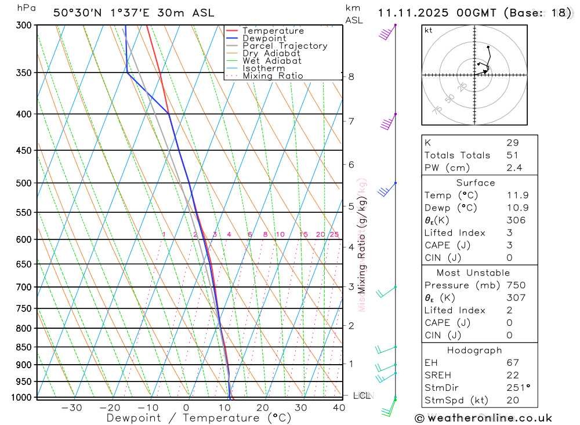The image size is (580, 425).
Task: Click the purple wind barb at 400 hPa
Action: click(389, 122)
